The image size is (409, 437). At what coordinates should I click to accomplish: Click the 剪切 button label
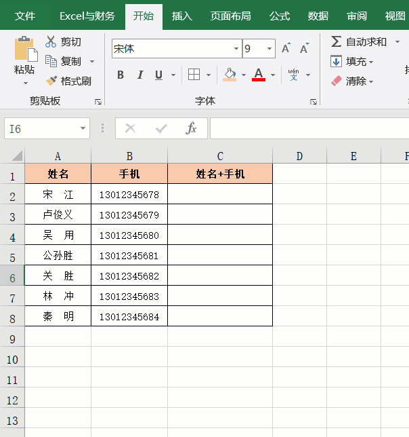(x=71, y=42)
